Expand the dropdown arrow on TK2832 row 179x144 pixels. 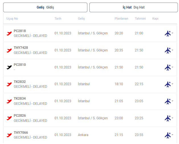172,84
